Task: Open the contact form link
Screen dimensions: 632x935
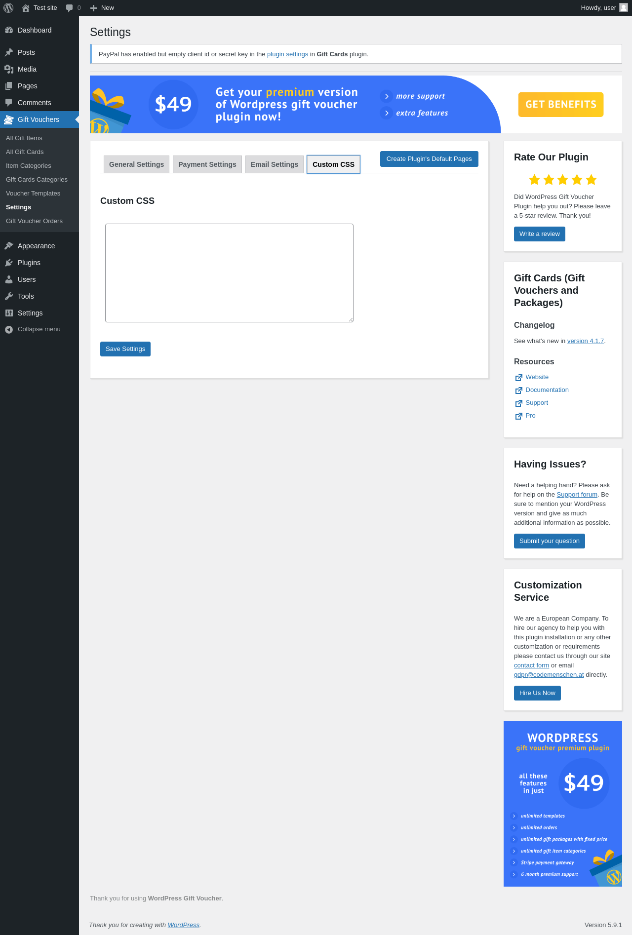Action: coord(531,665)
